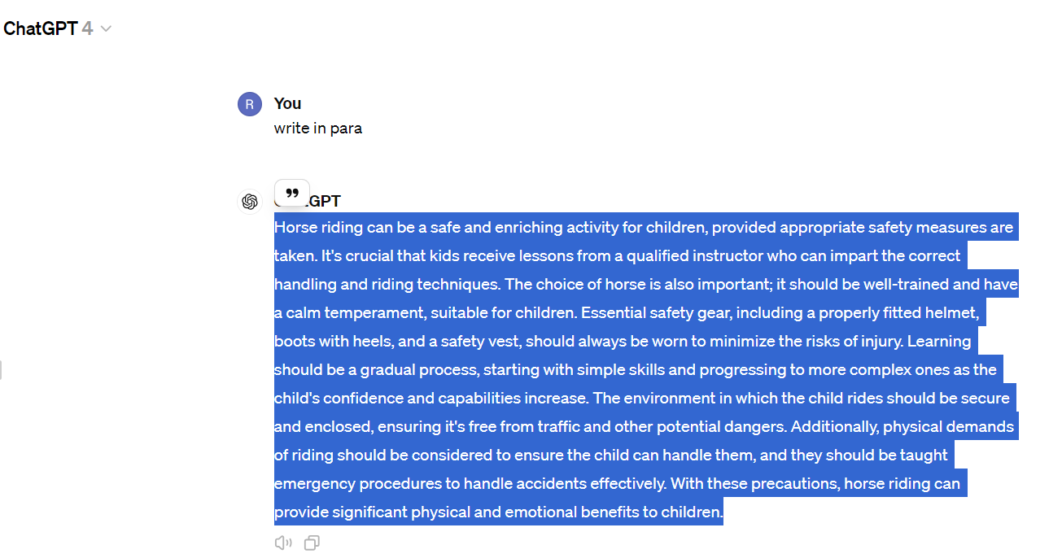Screen dimensions: 1062x558
Task: Click the purple R user avatar
Action: pos(250,104)
